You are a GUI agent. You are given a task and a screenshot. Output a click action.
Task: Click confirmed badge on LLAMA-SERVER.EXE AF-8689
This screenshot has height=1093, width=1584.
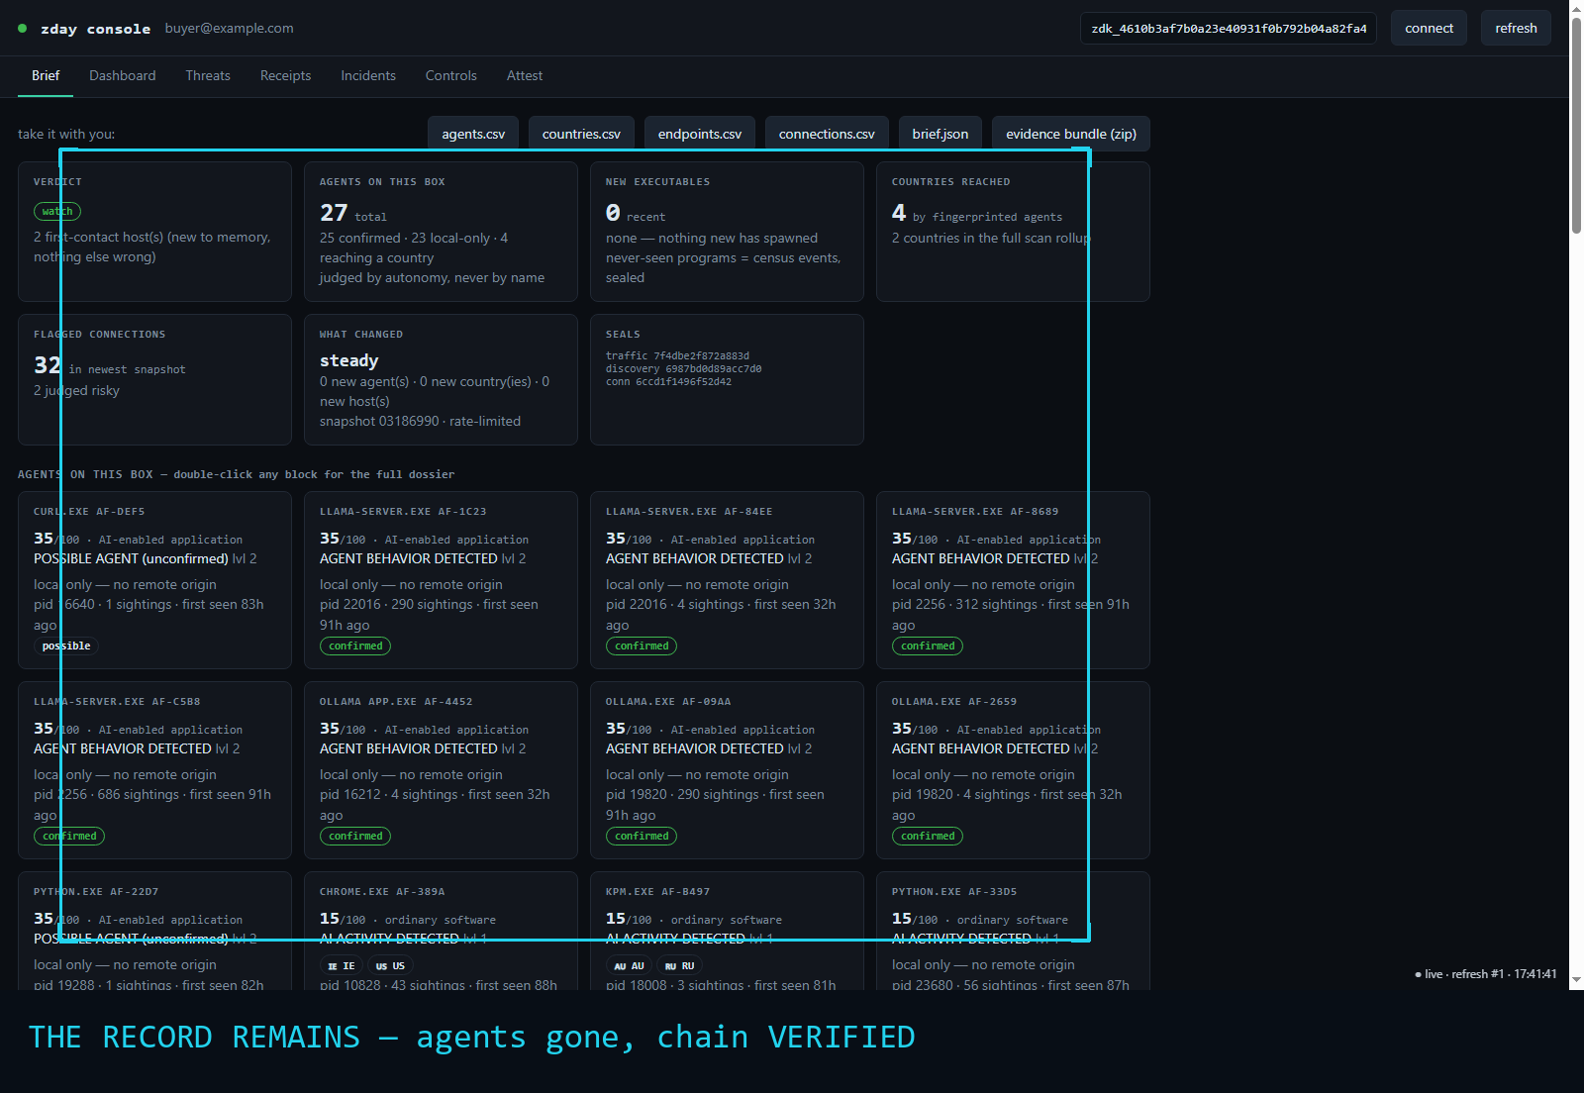[928, 646]
